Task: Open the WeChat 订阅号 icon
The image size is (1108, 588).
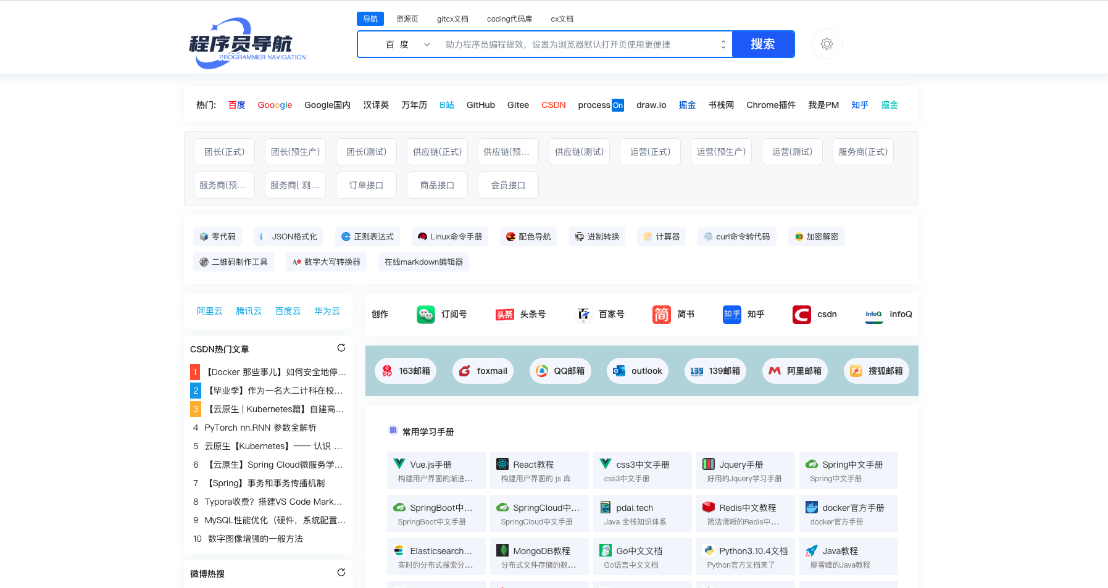Action: point(426,314)
